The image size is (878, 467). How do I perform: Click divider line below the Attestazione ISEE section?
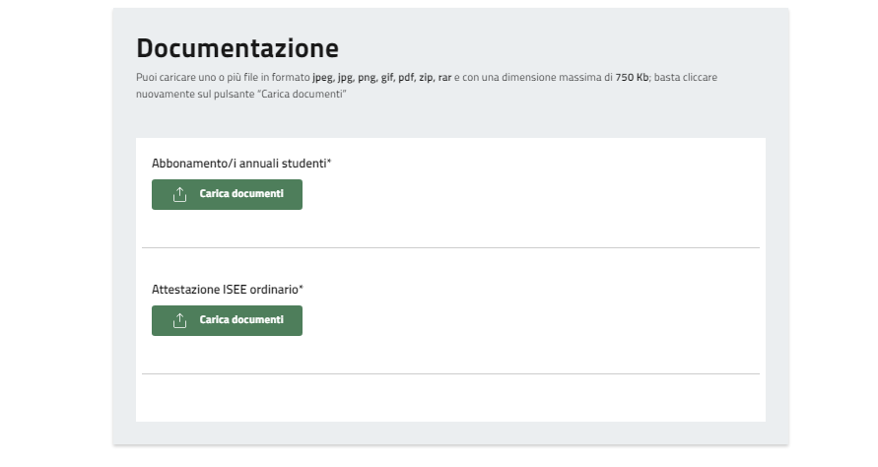[x=450, y=373]
